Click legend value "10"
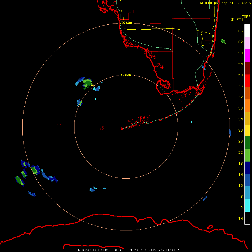 [241, 186]
